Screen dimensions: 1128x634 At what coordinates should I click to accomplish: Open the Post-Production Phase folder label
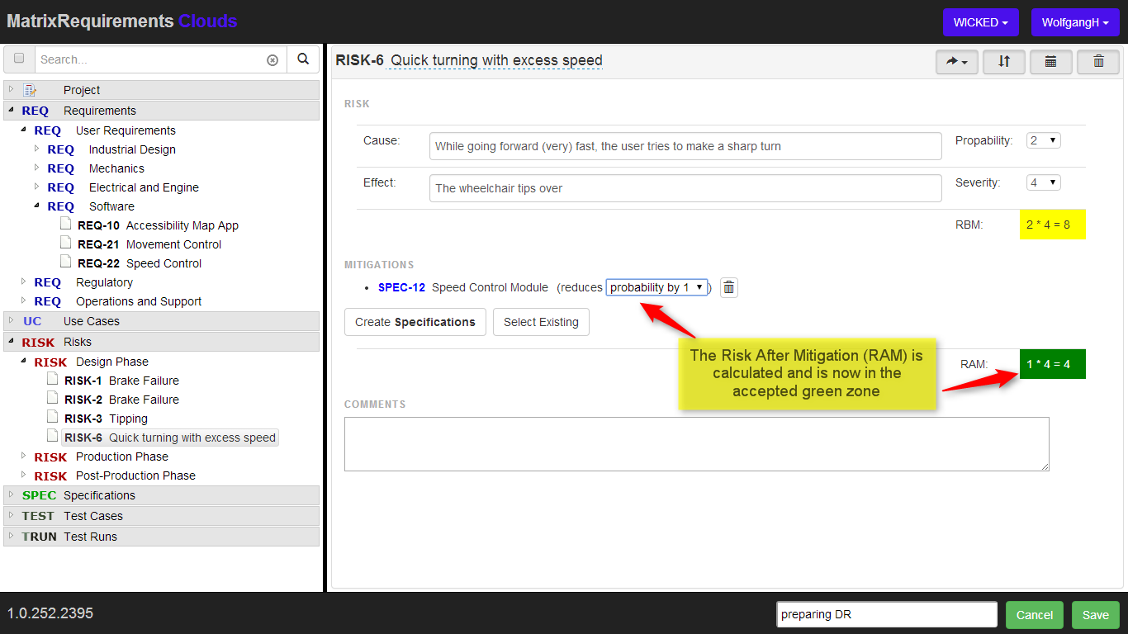coord(135,475)
